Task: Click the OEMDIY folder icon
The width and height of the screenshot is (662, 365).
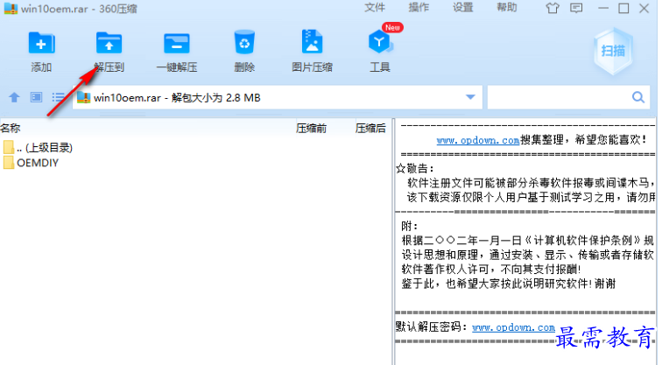Action: (9, 163)
